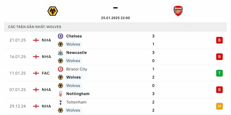Click the Bristol City team badge icon
Image resolution: width=231 pixels, height=115 pixels.
tap(61, 69)
